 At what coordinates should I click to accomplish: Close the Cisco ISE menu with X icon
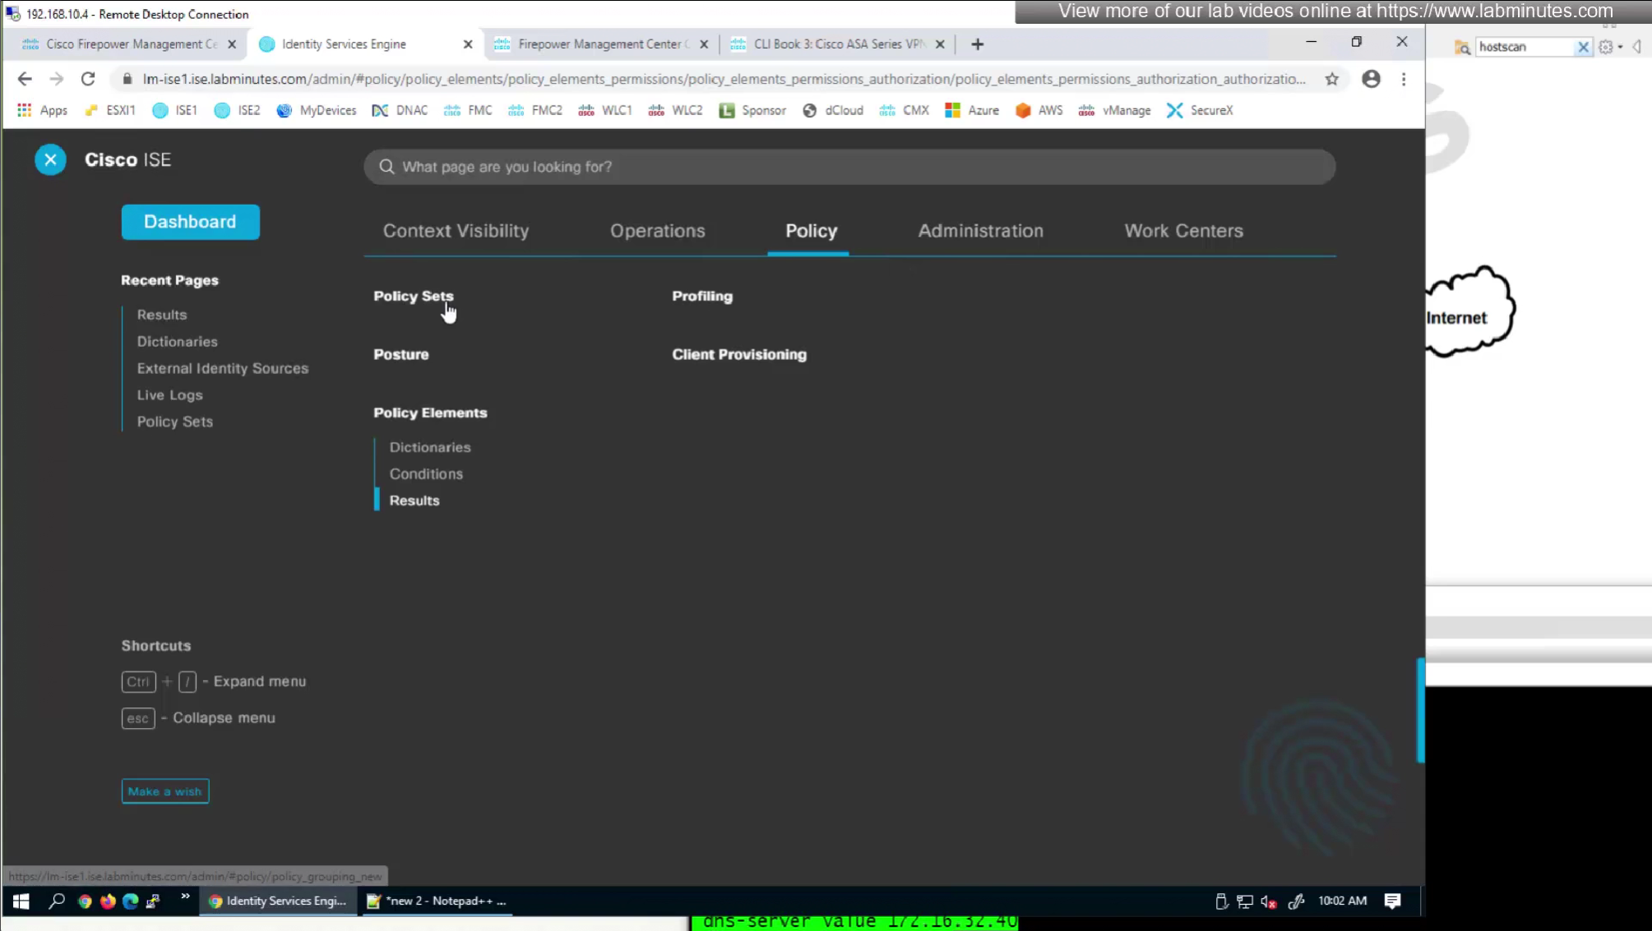point(50,159)
